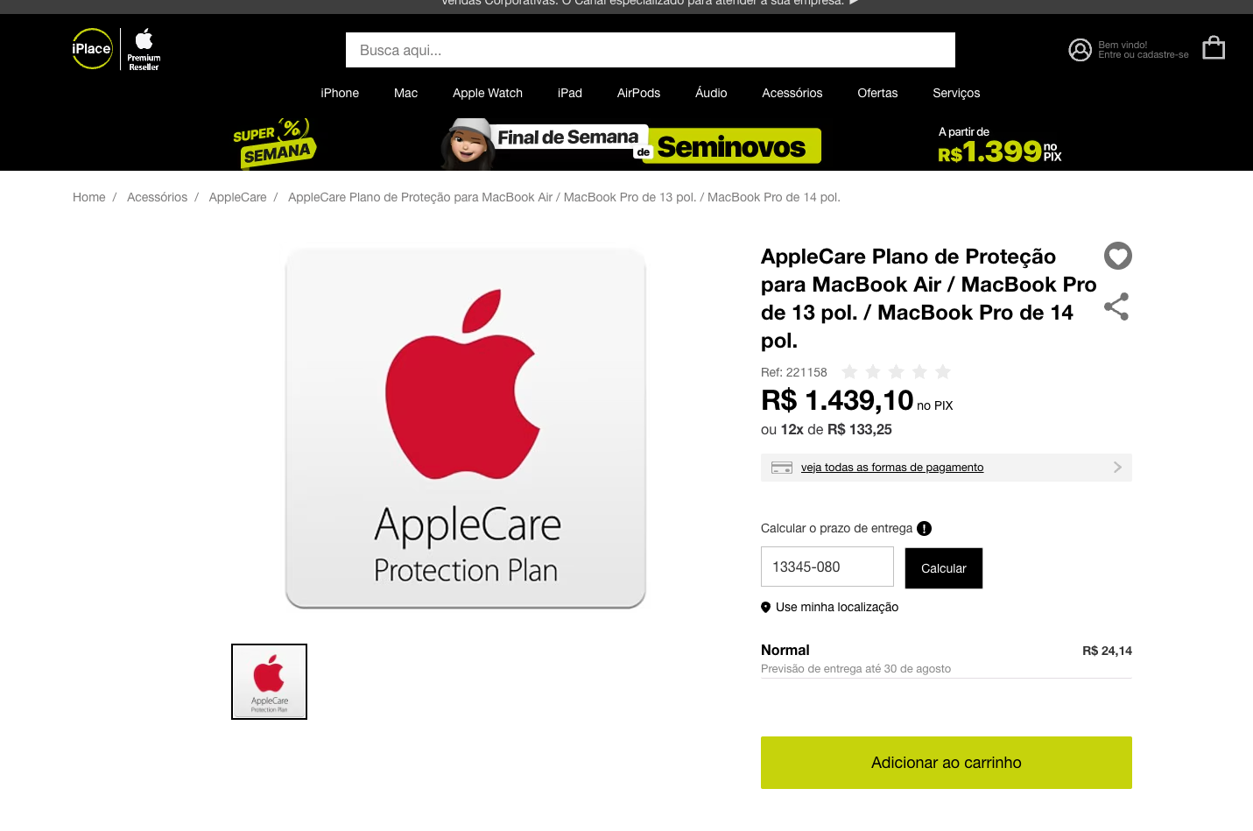This screenshot has height=831, width=1253.
Task: Select the fifth rating star
Action: (x=943, y=372)
